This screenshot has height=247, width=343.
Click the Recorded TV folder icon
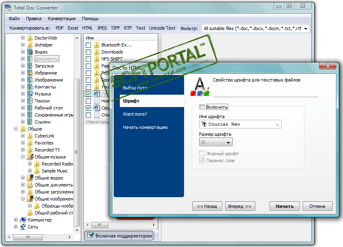point(30,150)
